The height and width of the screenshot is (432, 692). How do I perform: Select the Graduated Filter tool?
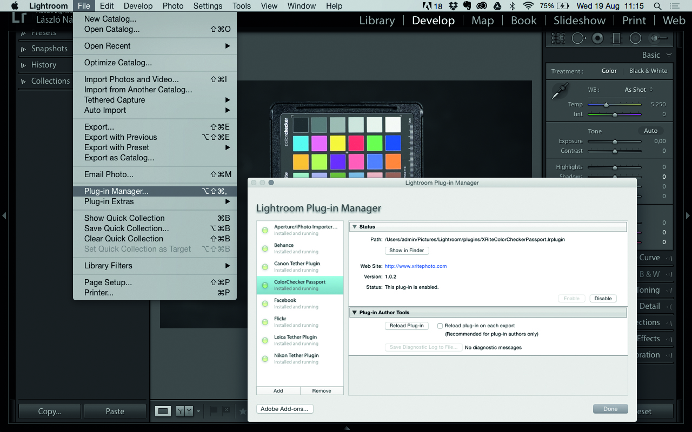[x=616, y=38]
